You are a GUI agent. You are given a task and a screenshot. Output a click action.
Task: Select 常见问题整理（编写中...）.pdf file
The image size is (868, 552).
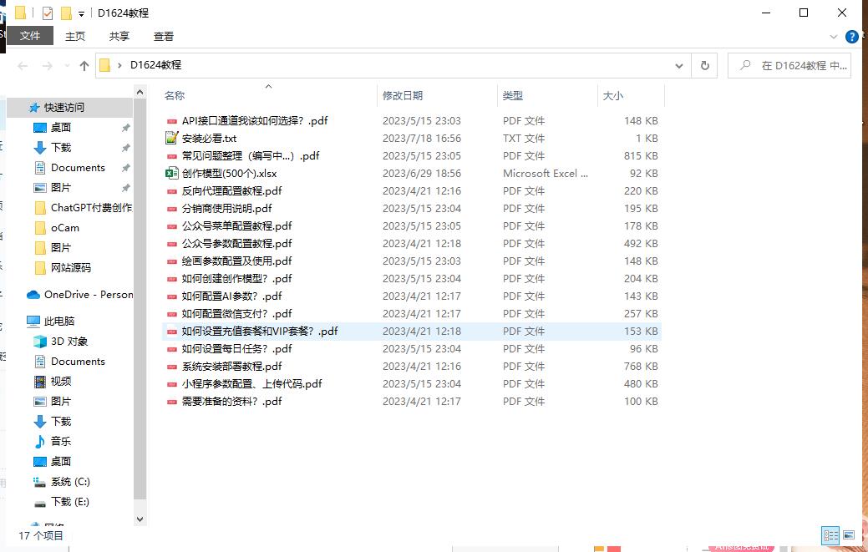251,156
